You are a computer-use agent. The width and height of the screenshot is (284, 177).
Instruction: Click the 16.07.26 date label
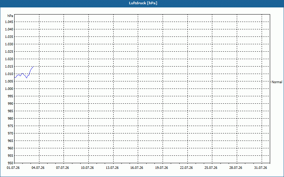click(137, 168)
